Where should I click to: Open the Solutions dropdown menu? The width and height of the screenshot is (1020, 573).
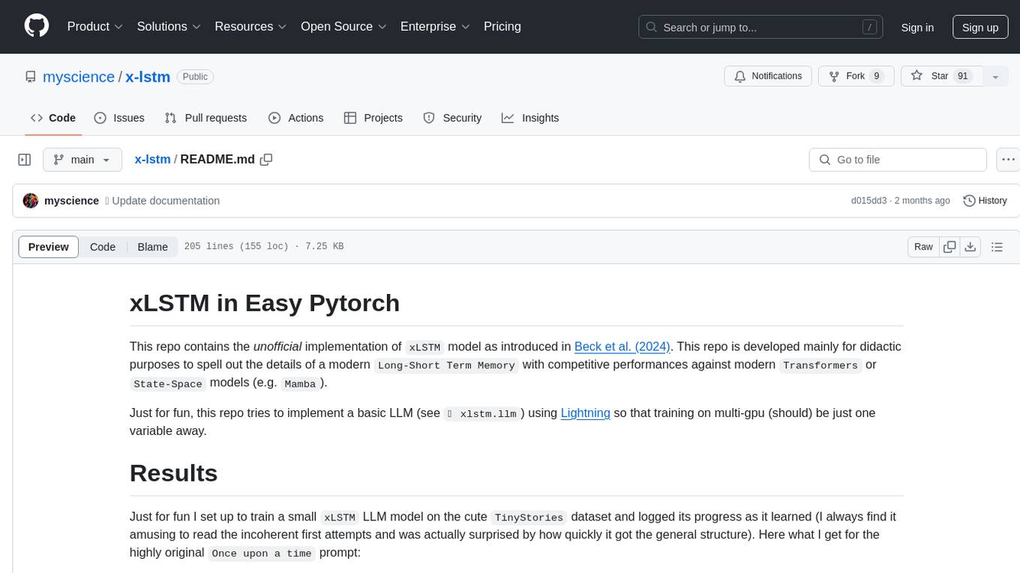click(169, 26)
